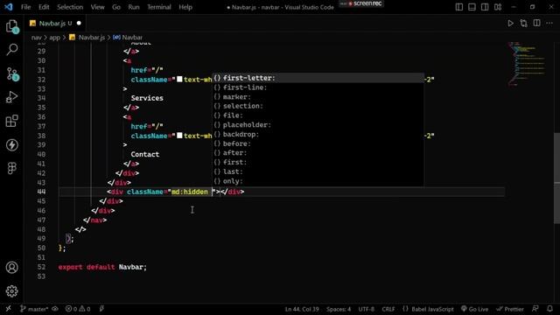
Task: Click 'CRLF' end of line setting
Action: coord(388,309)
